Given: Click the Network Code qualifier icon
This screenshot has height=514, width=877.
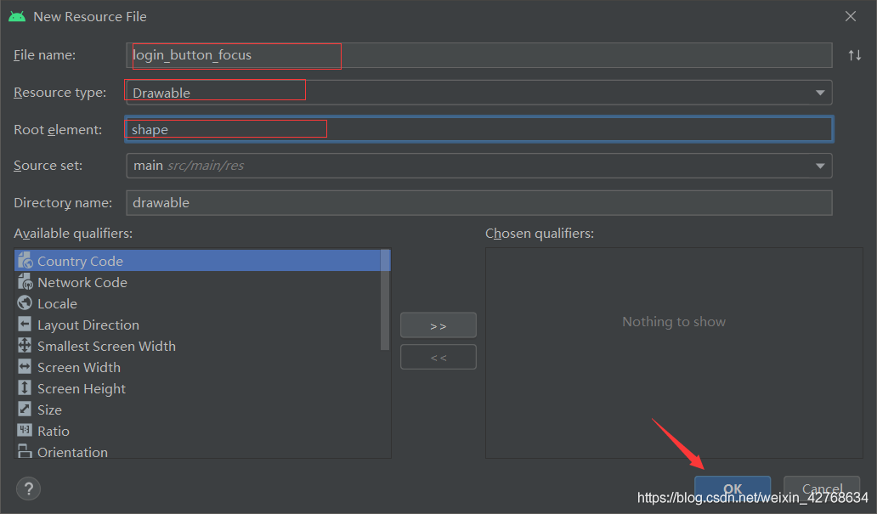Looking at the screenshot, I should 25,283.
